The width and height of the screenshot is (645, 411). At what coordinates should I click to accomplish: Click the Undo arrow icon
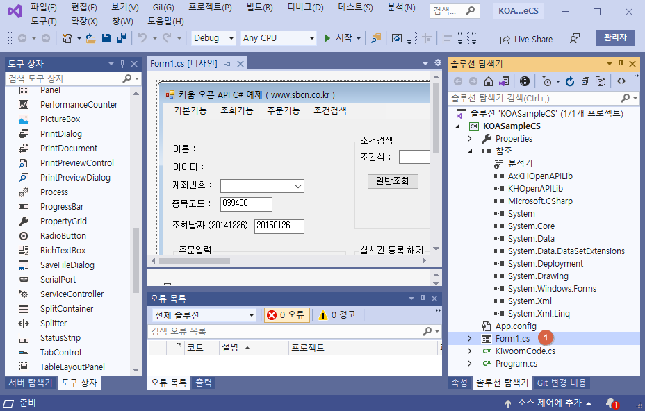point(142,38)
